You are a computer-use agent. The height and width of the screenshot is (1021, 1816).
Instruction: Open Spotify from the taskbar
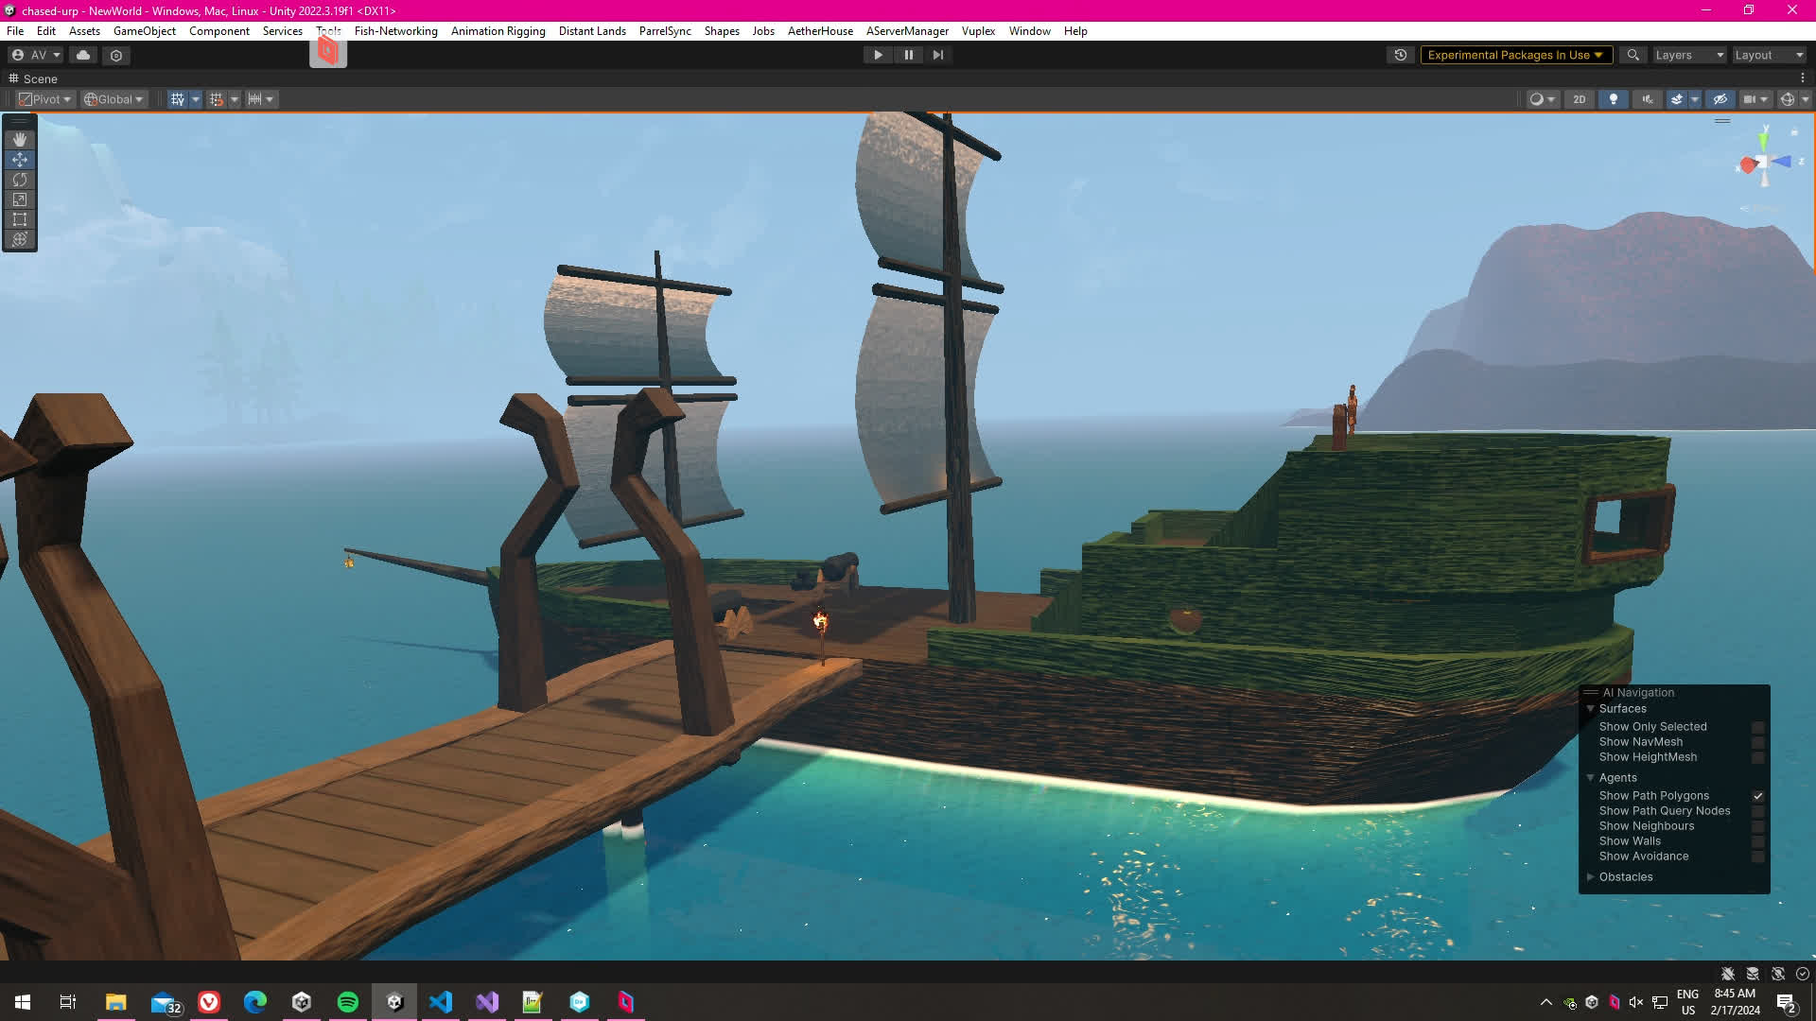(348, 1002)
